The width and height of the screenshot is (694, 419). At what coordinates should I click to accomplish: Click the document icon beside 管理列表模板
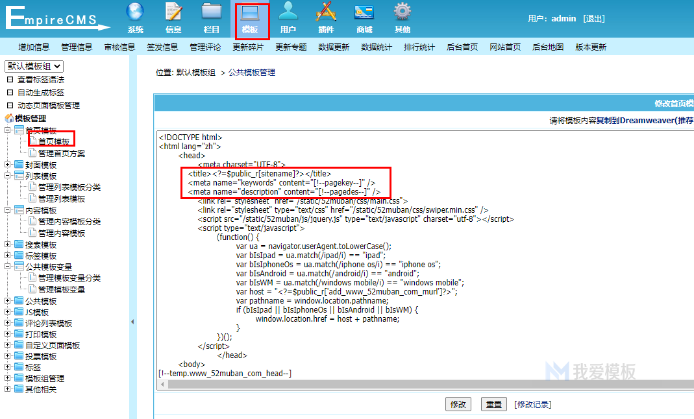(32, 198)
